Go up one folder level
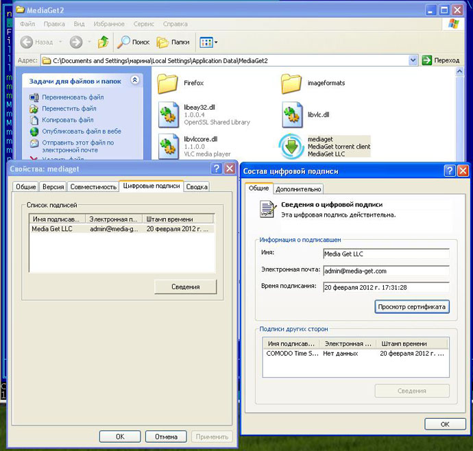This screenshot has width=473, height=451. 103,42
